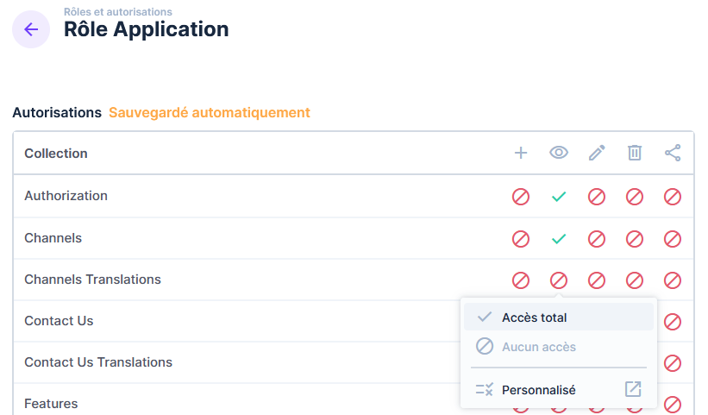
Task: Open Channels Translations update permission dropdown
Action: [x=597, y=280]
